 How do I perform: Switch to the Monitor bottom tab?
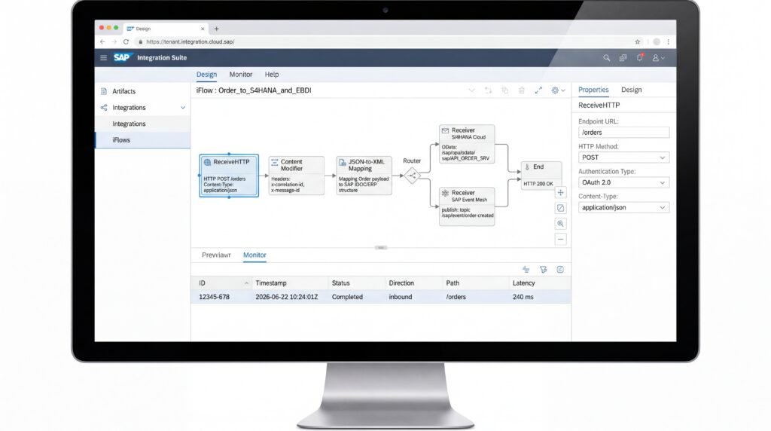(254, 255)
